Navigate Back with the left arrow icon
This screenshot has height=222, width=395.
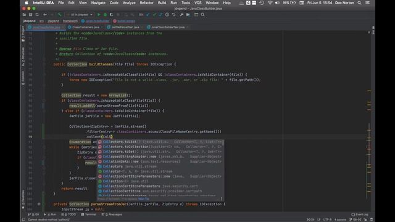coord(45,15)
